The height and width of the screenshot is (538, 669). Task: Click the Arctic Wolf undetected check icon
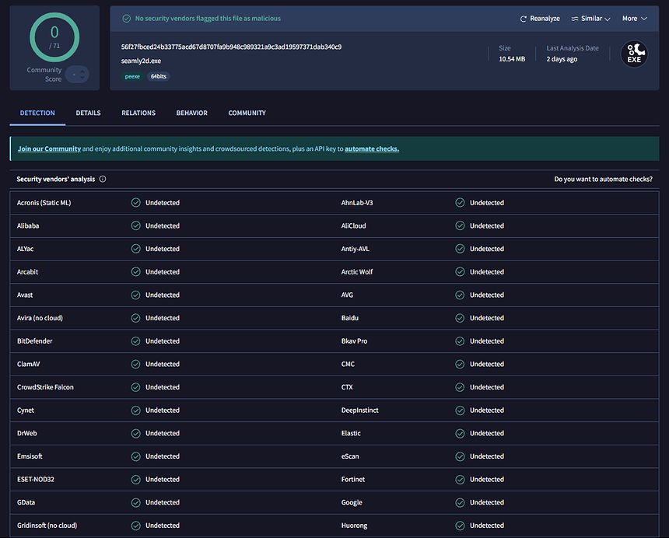pyautogui.click(x=460, y=271)
